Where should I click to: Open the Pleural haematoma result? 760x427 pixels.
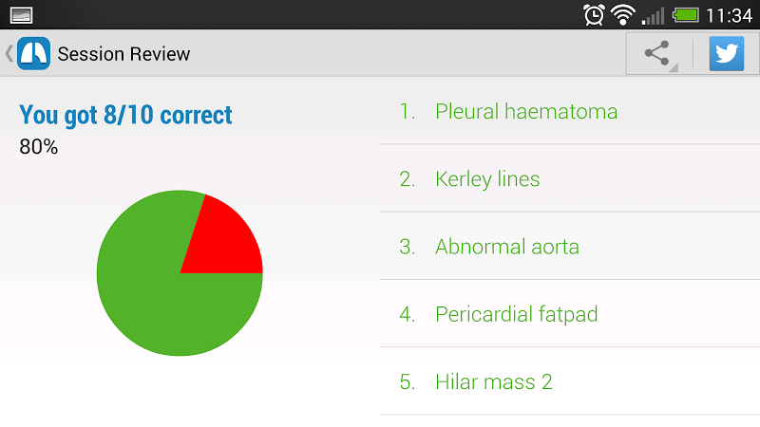click(526, 111)
